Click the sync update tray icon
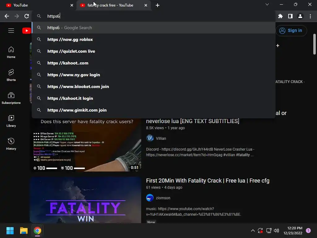 [x=260, y=231]
